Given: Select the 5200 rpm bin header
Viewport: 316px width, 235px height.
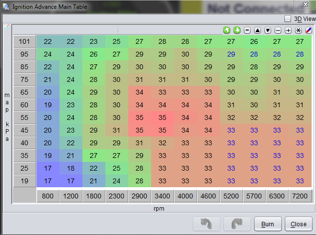Looking at the screenshot, I should pos(231,196).
